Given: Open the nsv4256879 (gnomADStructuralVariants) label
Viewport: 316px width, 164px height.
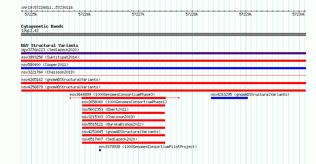Looking at the screenshot, I should click(61, 87).
